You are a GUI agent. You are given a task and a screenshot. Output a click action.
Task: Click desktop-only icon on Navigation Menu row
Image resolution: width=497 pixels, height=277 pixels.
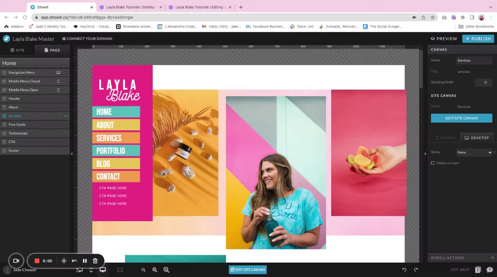coord(58,73)
